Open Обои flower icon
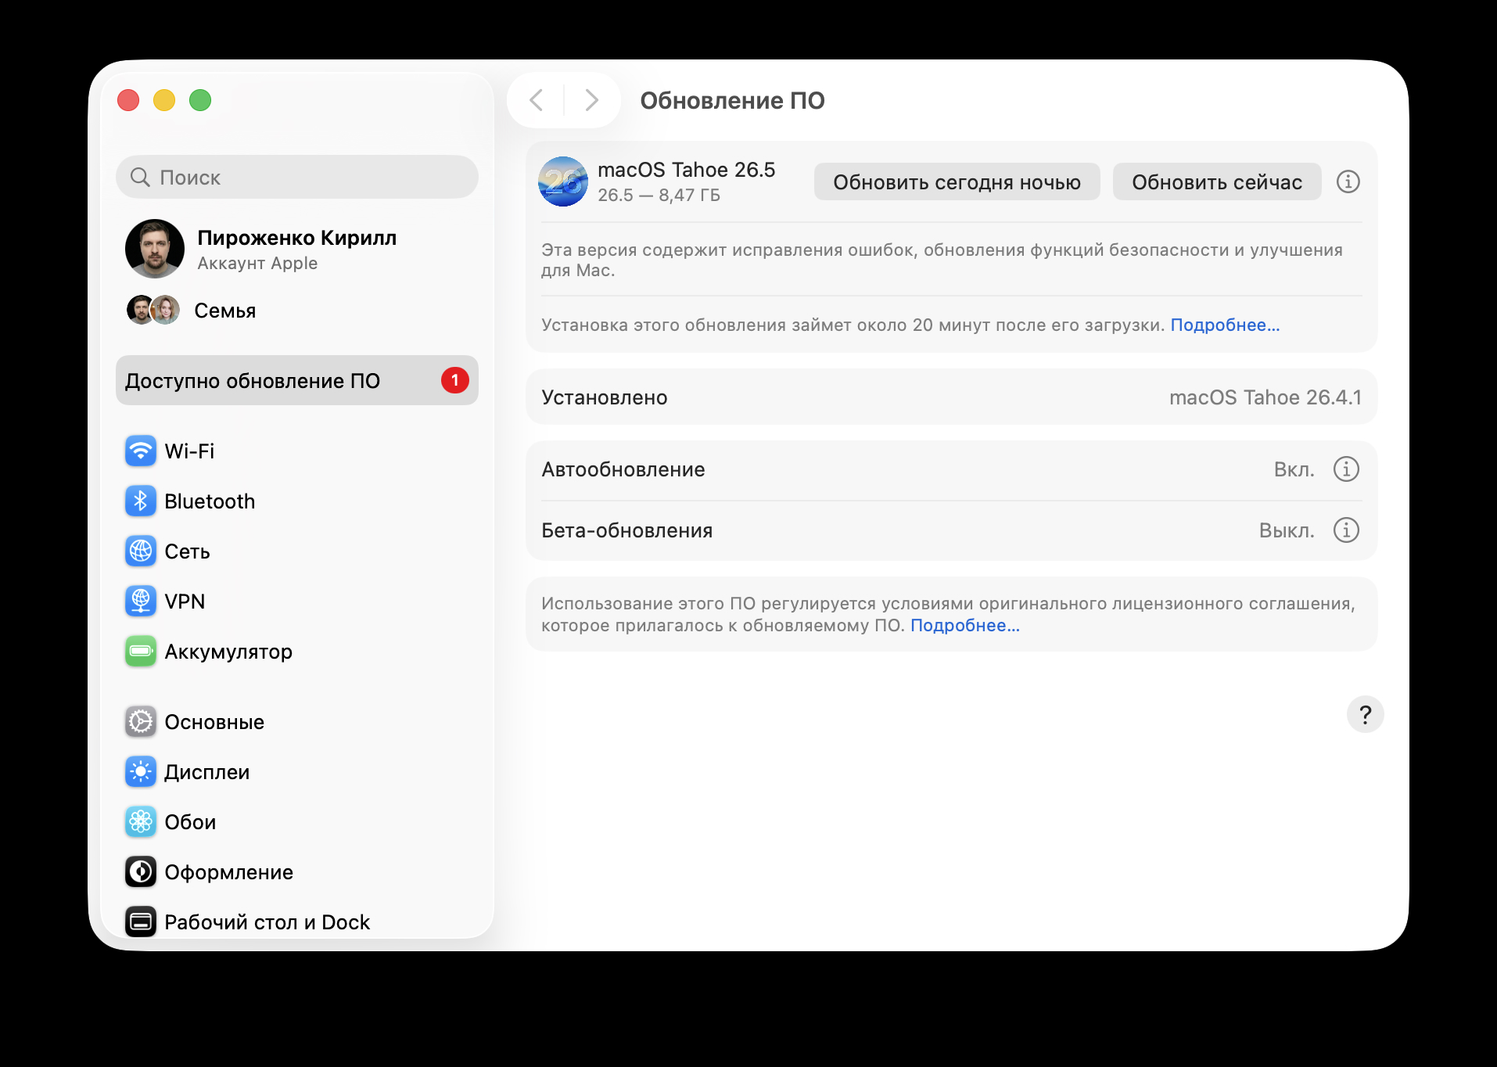 pos(141,822)
